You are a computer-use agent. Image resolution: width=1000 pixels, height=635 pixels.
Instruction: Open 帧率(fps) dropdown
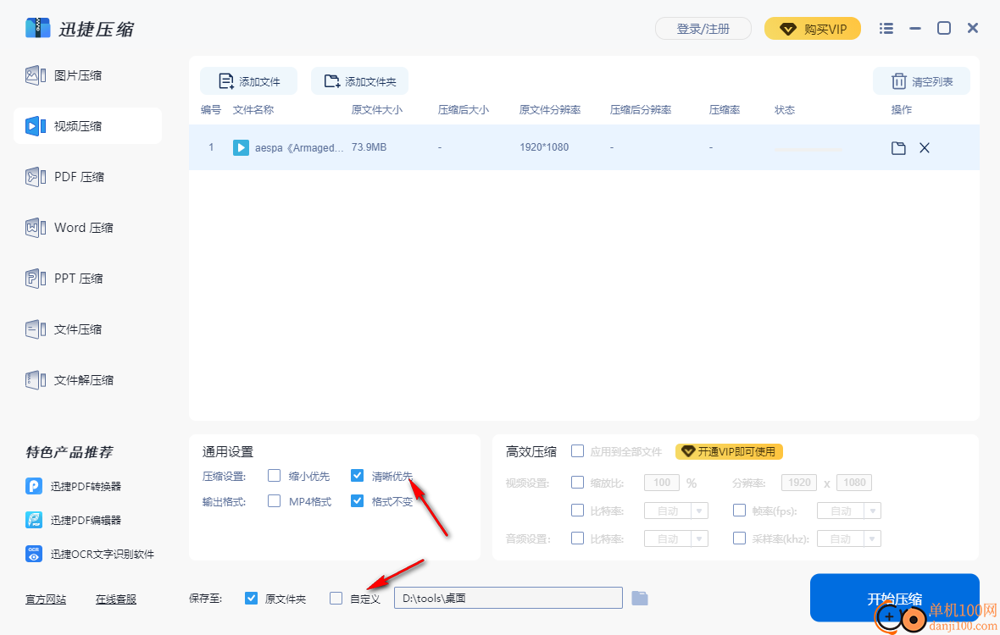point(872,511)
